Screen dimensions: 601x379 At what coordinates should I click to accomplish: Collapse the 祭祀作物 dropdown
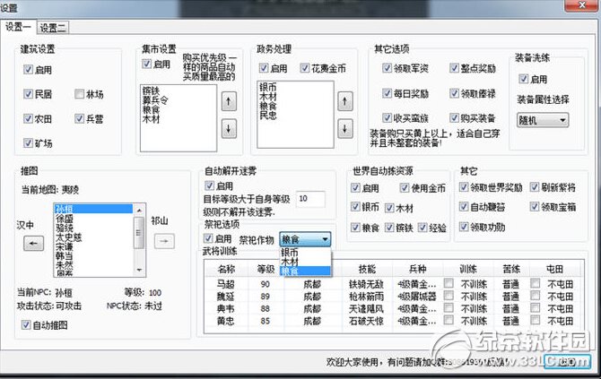[325, 239]
